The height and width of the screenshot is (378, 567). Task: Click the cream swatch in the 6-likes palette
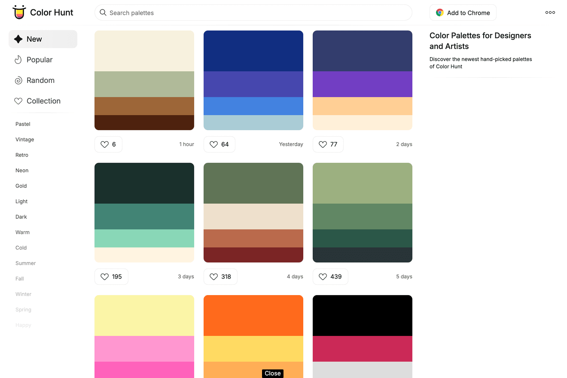point(144,51)
